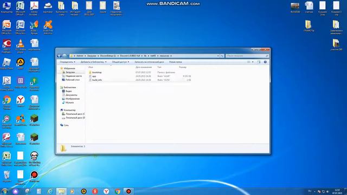Open Google Chrome from the taskbar
Viewport: 347px width, 195px height.
point(118,191)
